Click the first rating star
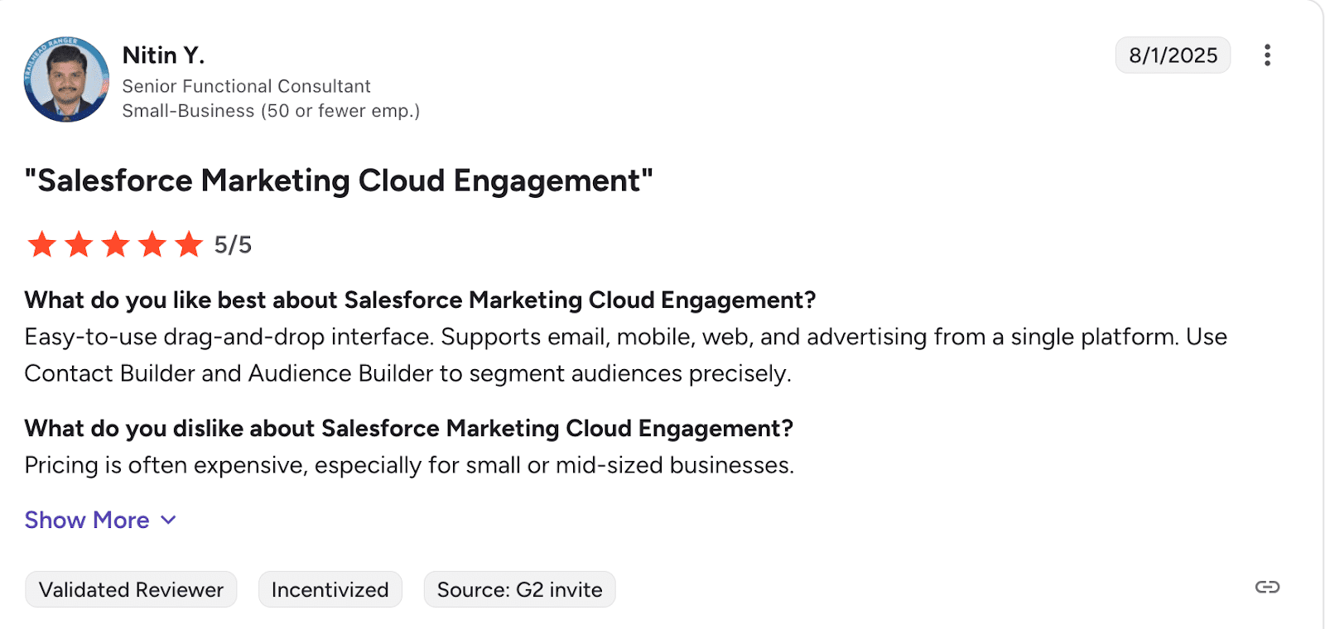 (41, 245)
